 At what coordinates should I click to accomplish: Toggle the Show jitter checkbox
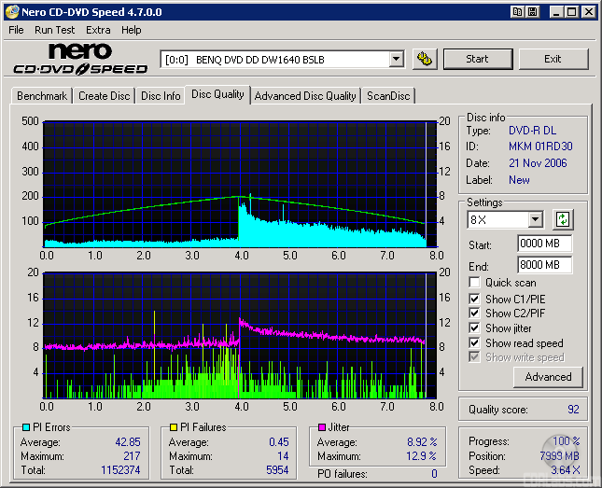475,328
